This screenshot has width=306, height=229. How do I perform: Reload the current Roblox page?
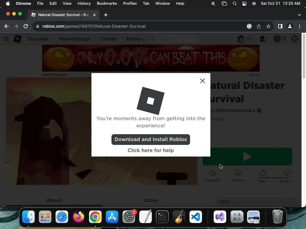(x=26, y=26)
